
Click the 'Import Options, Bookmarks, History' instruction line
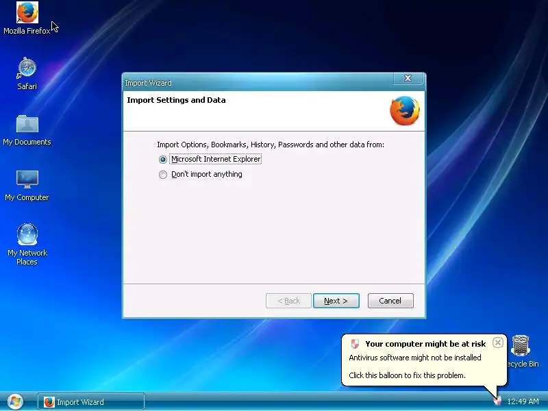pyautogui.click(x=271, y=145)
